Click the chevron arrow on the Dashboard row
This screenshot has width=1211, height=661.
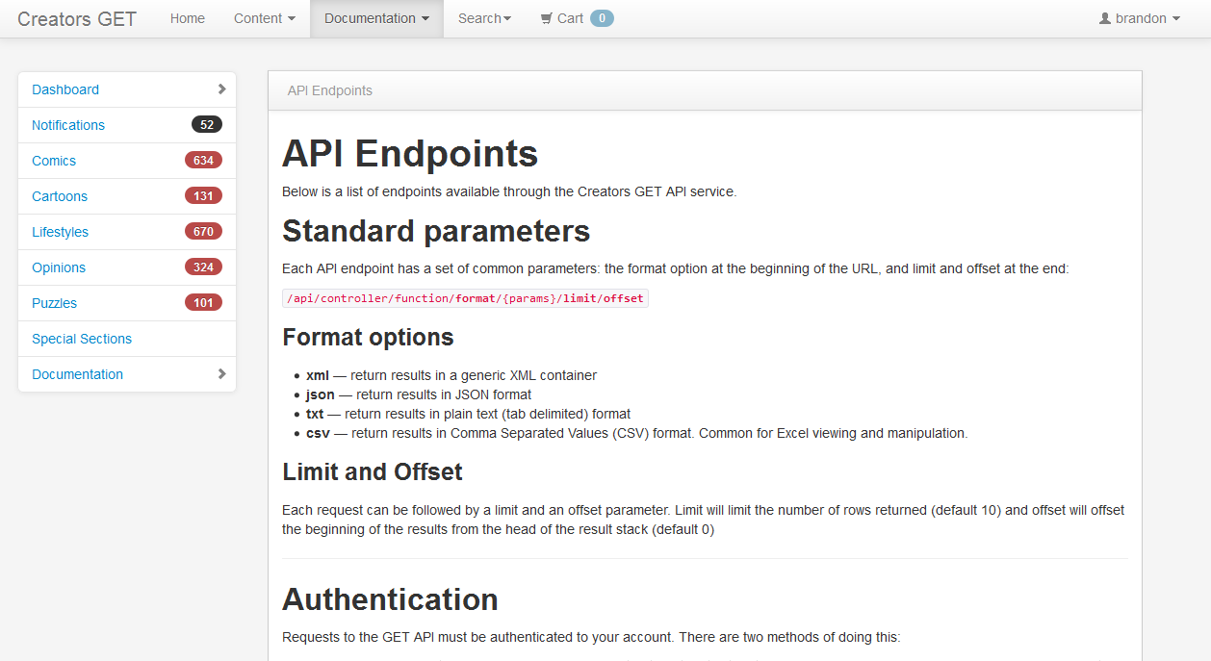pyautogui.click(x=221, y=89)
